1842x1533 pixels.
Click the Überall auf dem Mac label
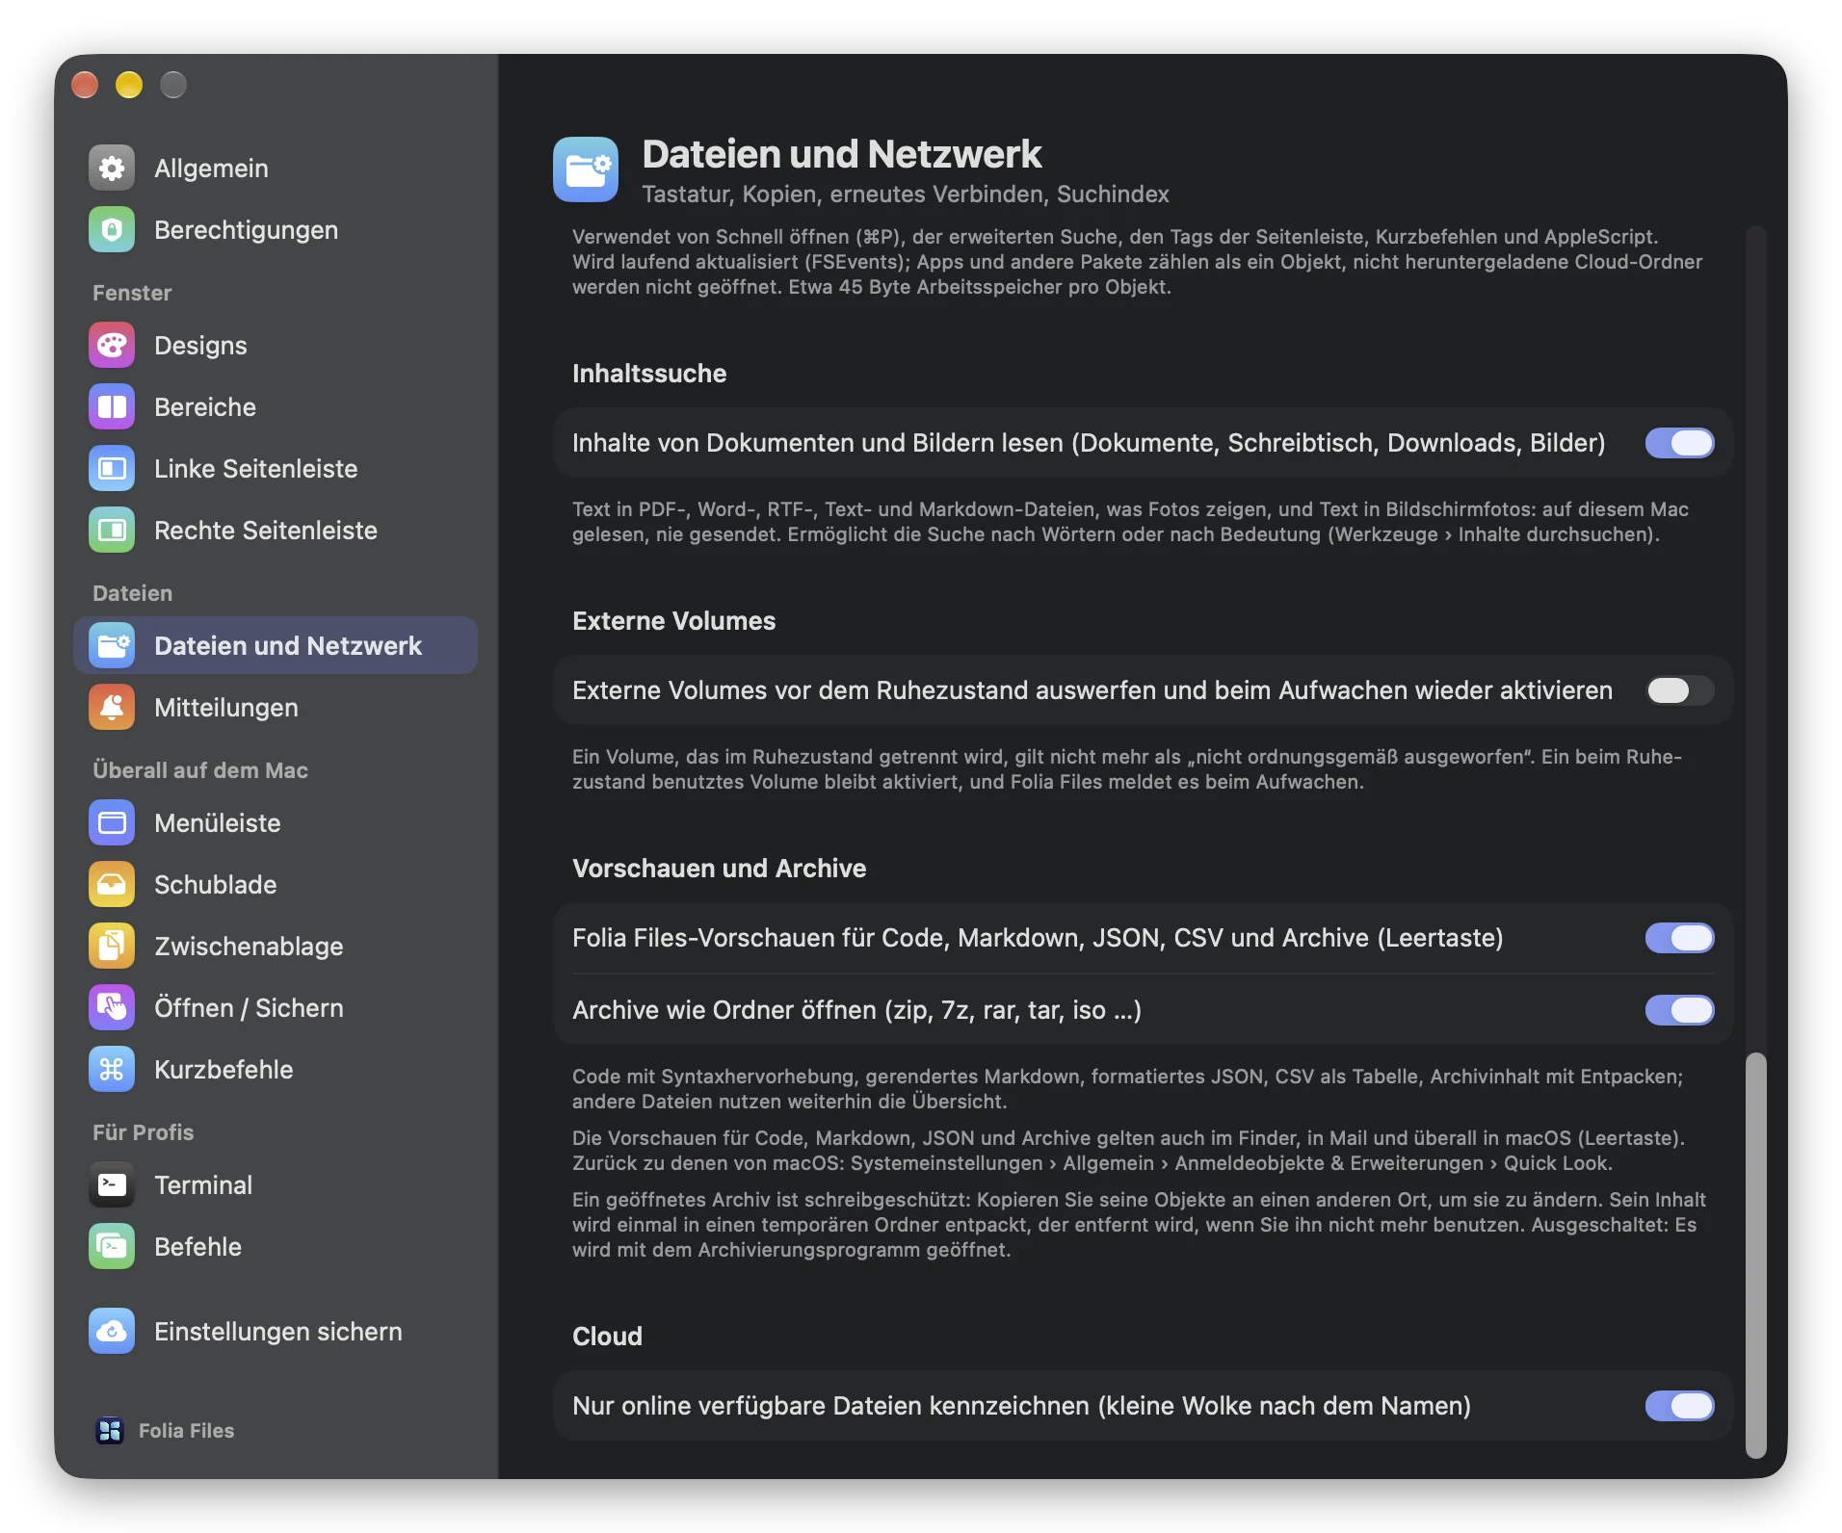click(x=200, y=770)
